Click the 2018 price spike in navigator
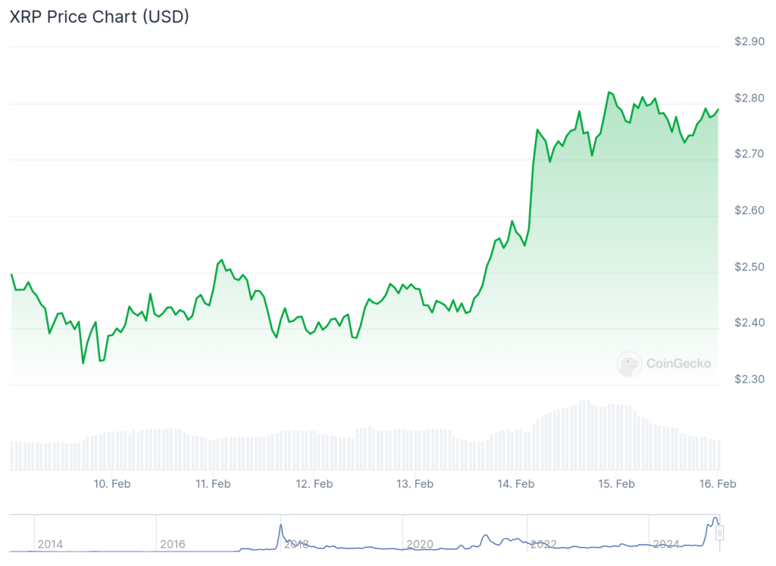The width and height of the screenshot is (776, 566). pos(280,527)
